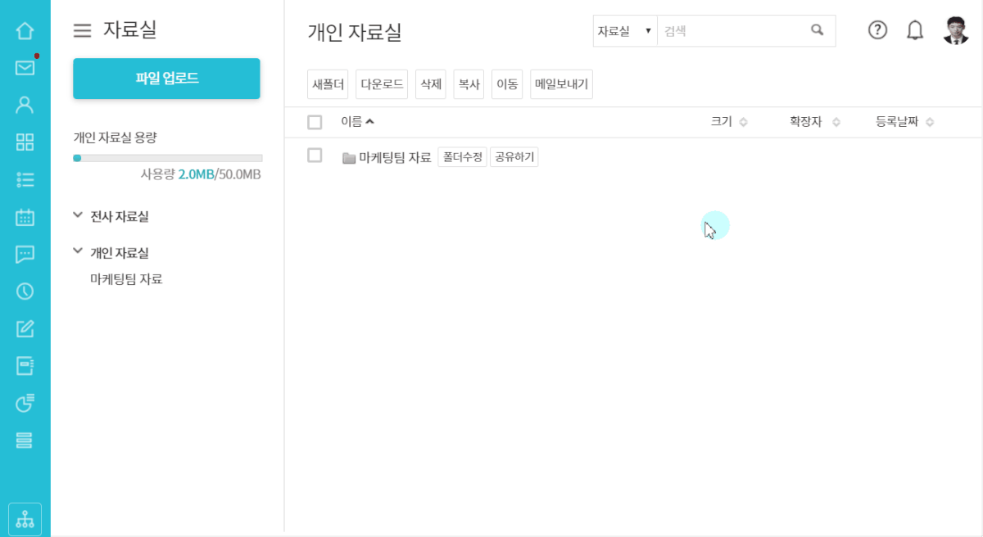Image resolution: width=983 pixels, height=537 pixels.
Task: Tick the select-all checkbox in header
Action: tap(315, 122)
